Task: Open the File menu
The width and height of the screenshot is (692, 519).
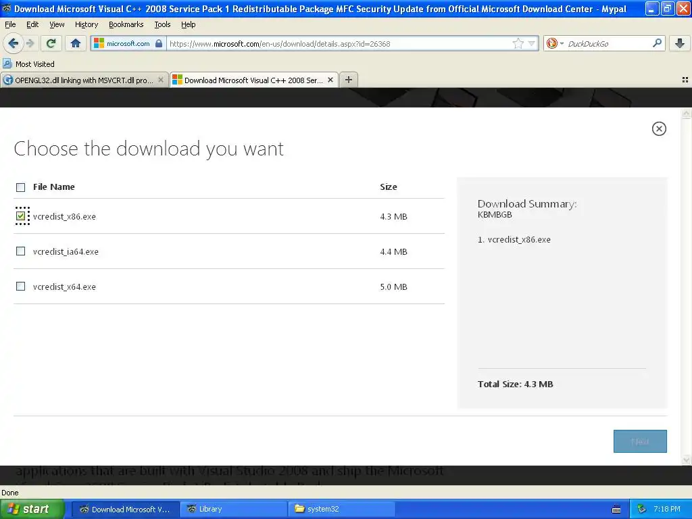Action: (10, 24)
